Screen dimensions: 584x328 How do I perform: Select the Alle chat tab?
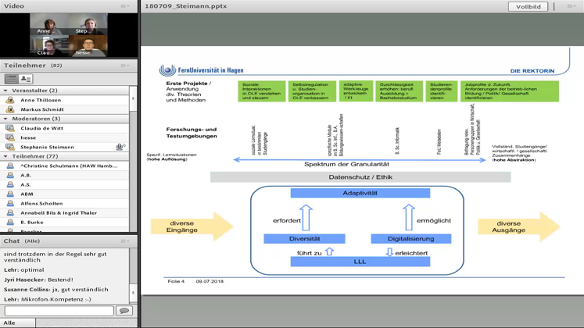point(9,323)
